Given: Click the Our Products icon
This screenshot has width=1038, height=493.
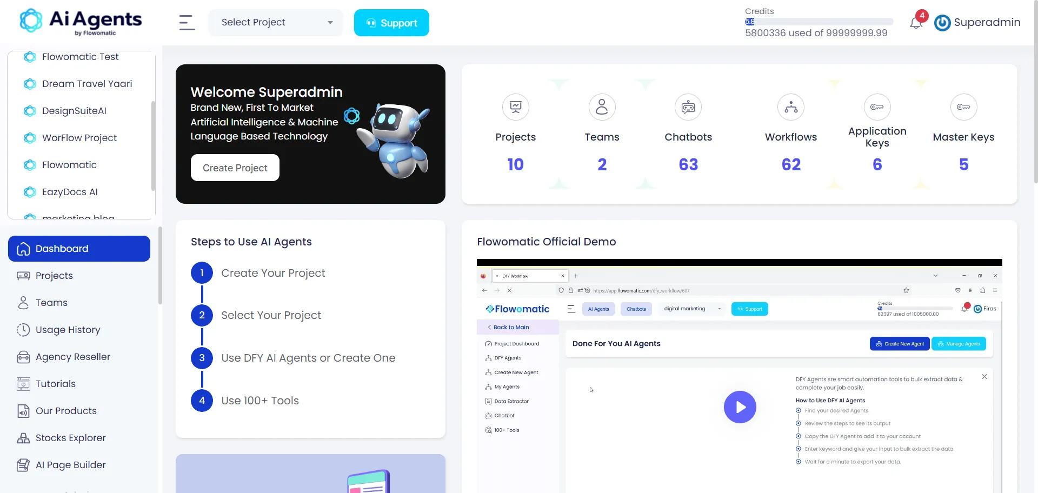Looking at the screenshot, I should (23, 411).
